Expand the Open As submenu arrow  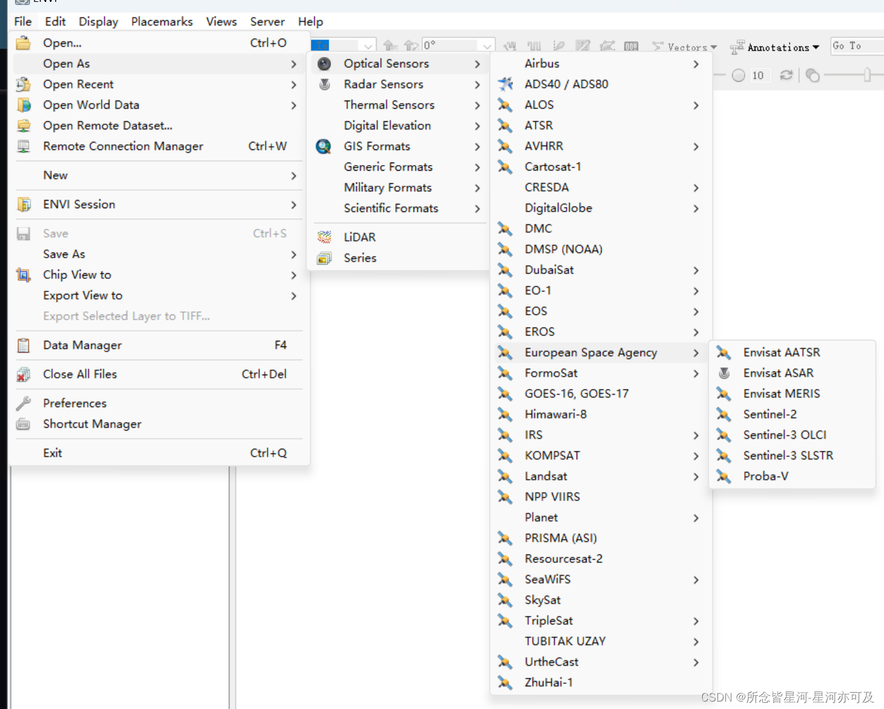(294, 64)
